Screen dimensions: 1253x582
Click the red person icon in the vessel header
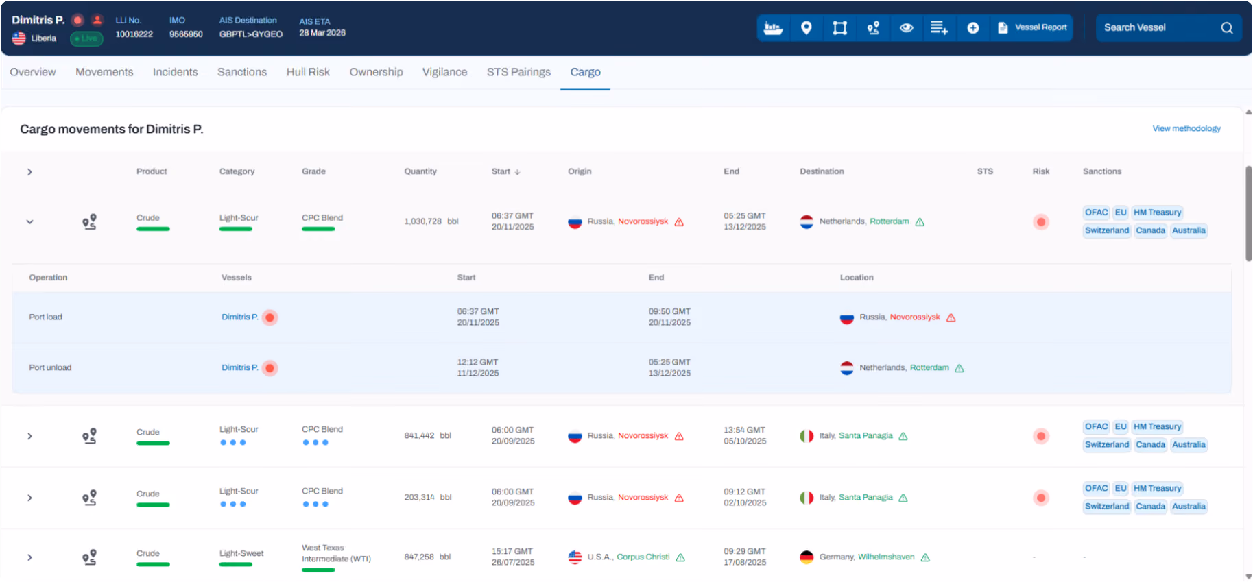click(97, 20)
